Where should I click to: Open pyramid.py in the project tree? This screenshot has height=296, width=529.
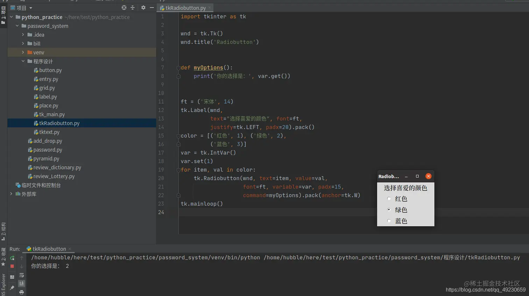coord(46,158)
